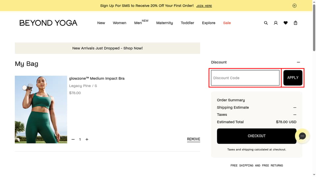
Task: Remove the glowzone bra from bag
Action: pos(194,139)
